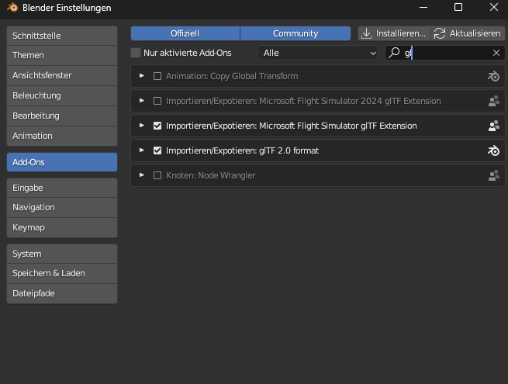Disable the glTF 2.0 format add-on
Screen dimensions: 508x384
(x=157, y=150)
